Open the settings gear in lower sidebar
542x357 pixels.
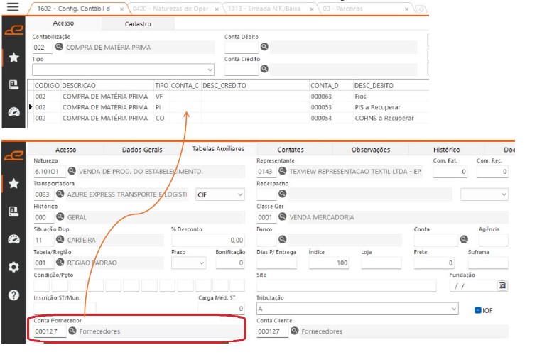pos(13,268)
